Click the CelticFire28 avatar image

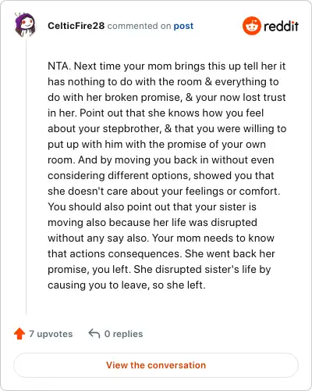[x=25, y=24]
